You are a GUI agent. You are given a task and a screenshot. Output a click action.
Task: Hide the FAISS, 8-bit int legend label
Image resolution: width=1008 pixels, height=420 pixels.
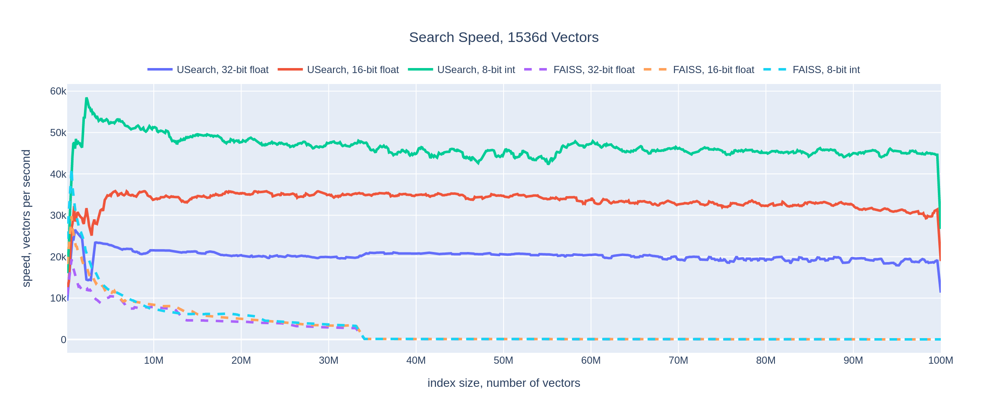(x=826, y=70)
